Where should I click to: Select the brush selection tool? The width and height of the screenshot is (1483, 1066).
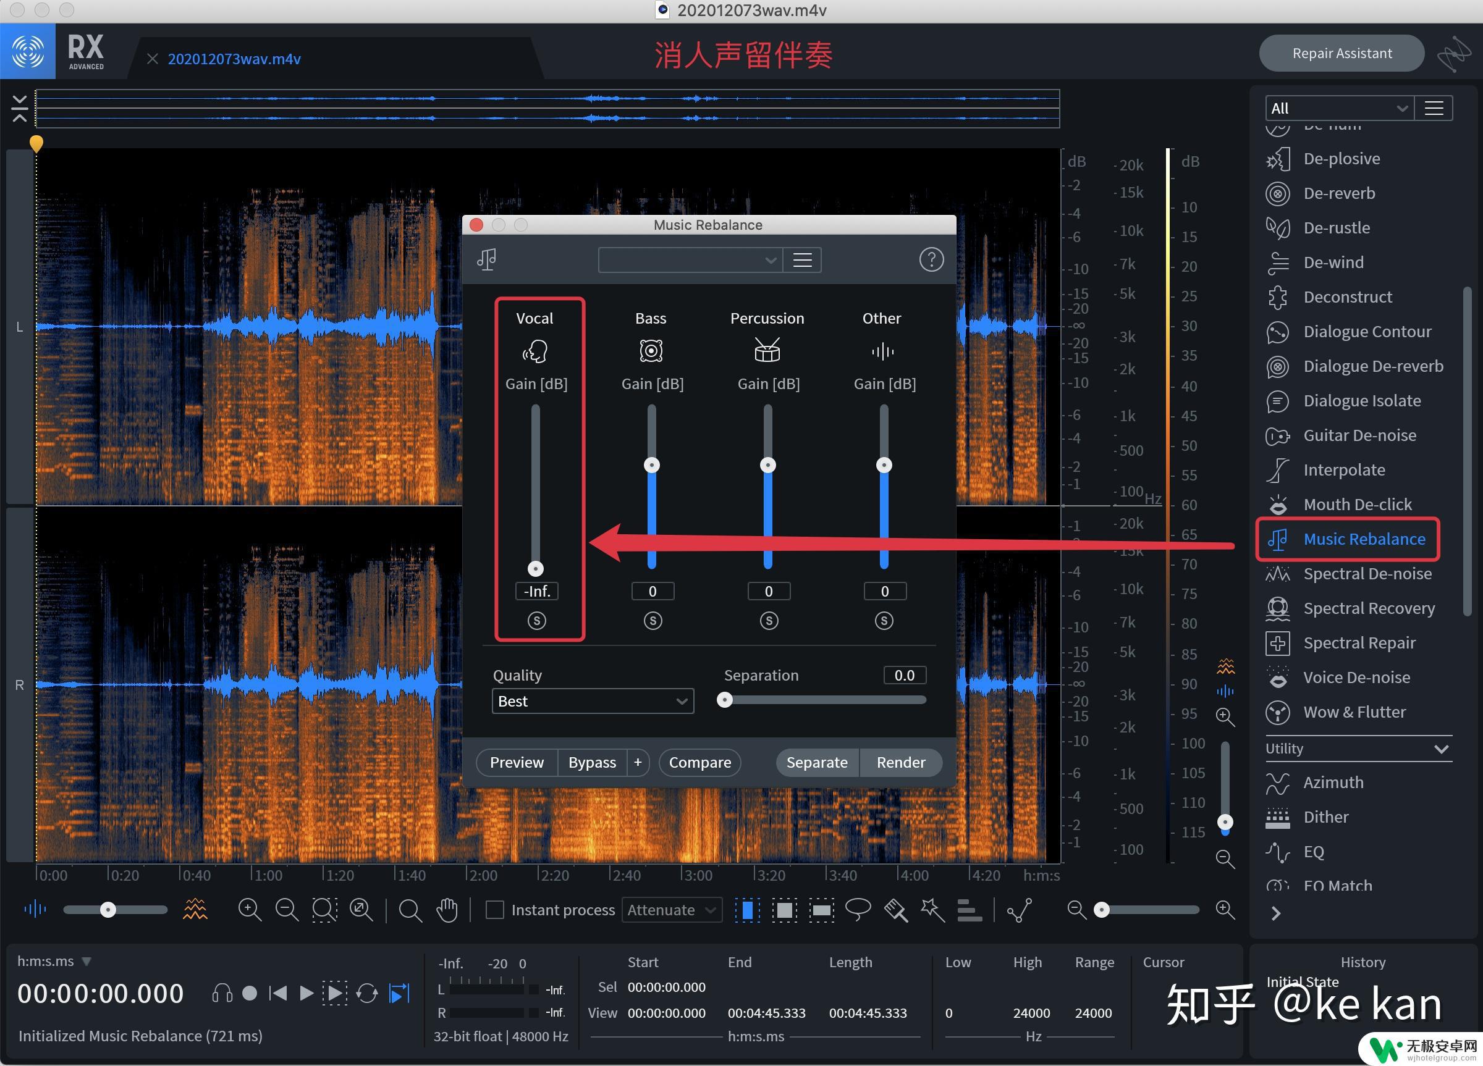point(896,910)
